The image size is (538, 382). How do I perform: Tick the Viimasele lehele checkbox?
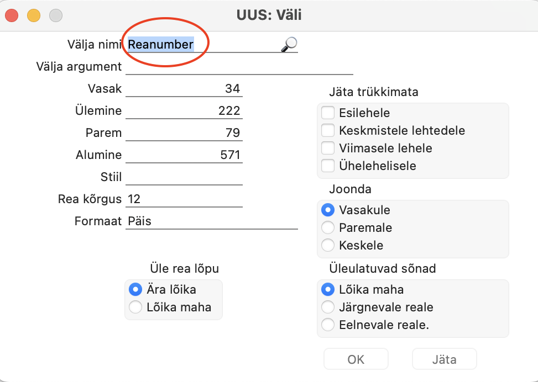click(x=328, y=148)
